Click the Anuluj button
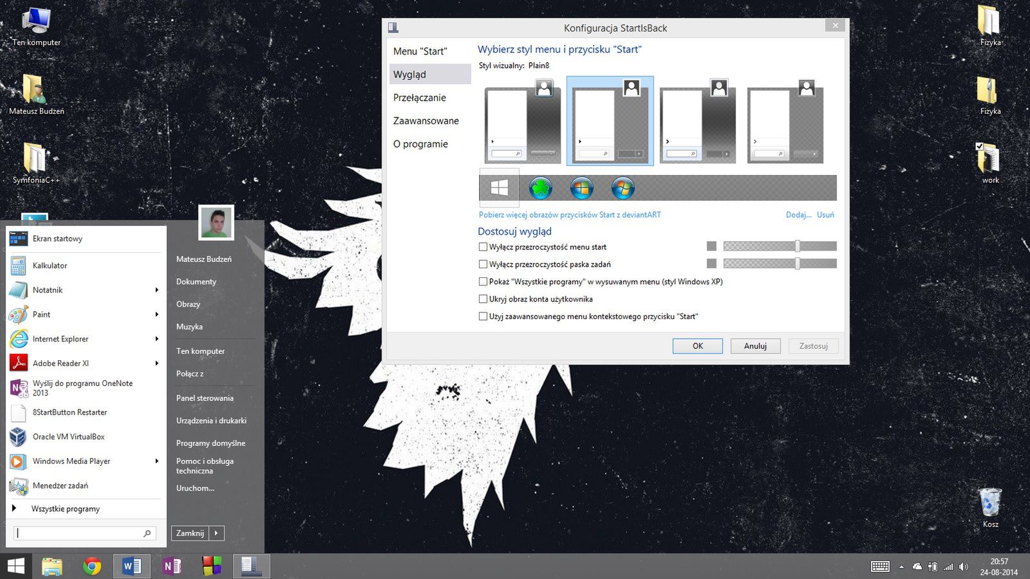 755,346
